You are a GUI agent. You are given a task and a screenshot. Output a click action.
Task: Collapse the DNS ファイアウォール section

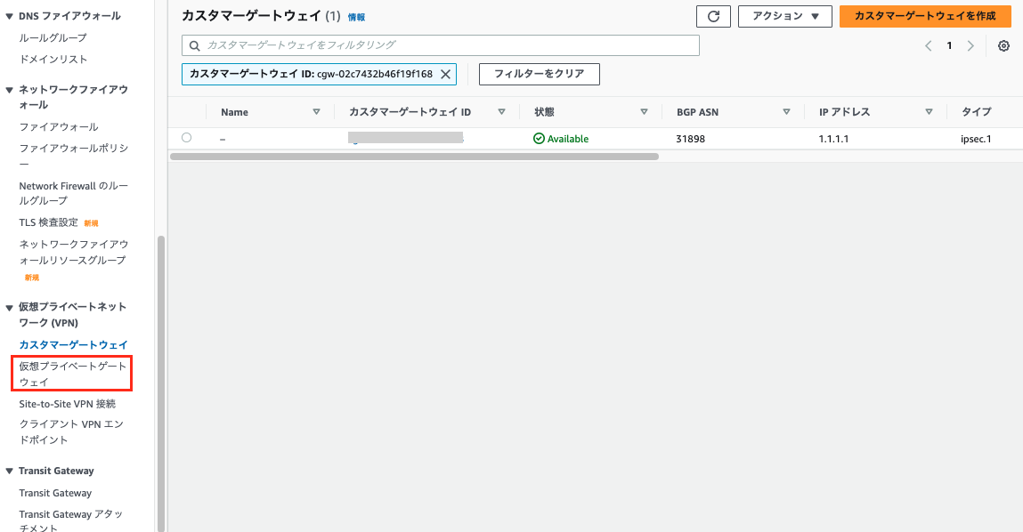[x=9, y=16]
